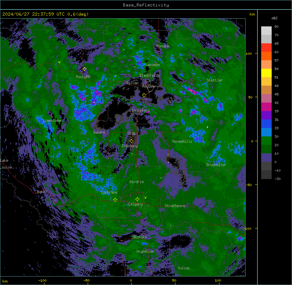Image resolution: width=292 pixels, height=285 pixels.
Task: Pick the magenta 39-42 dBZ legend color
Action: coord(266,107)
